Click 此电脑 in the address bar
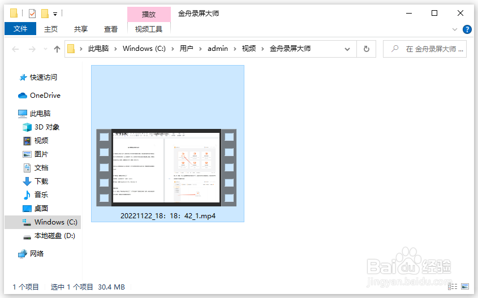 pyautogui.click(x=98, y=49)
